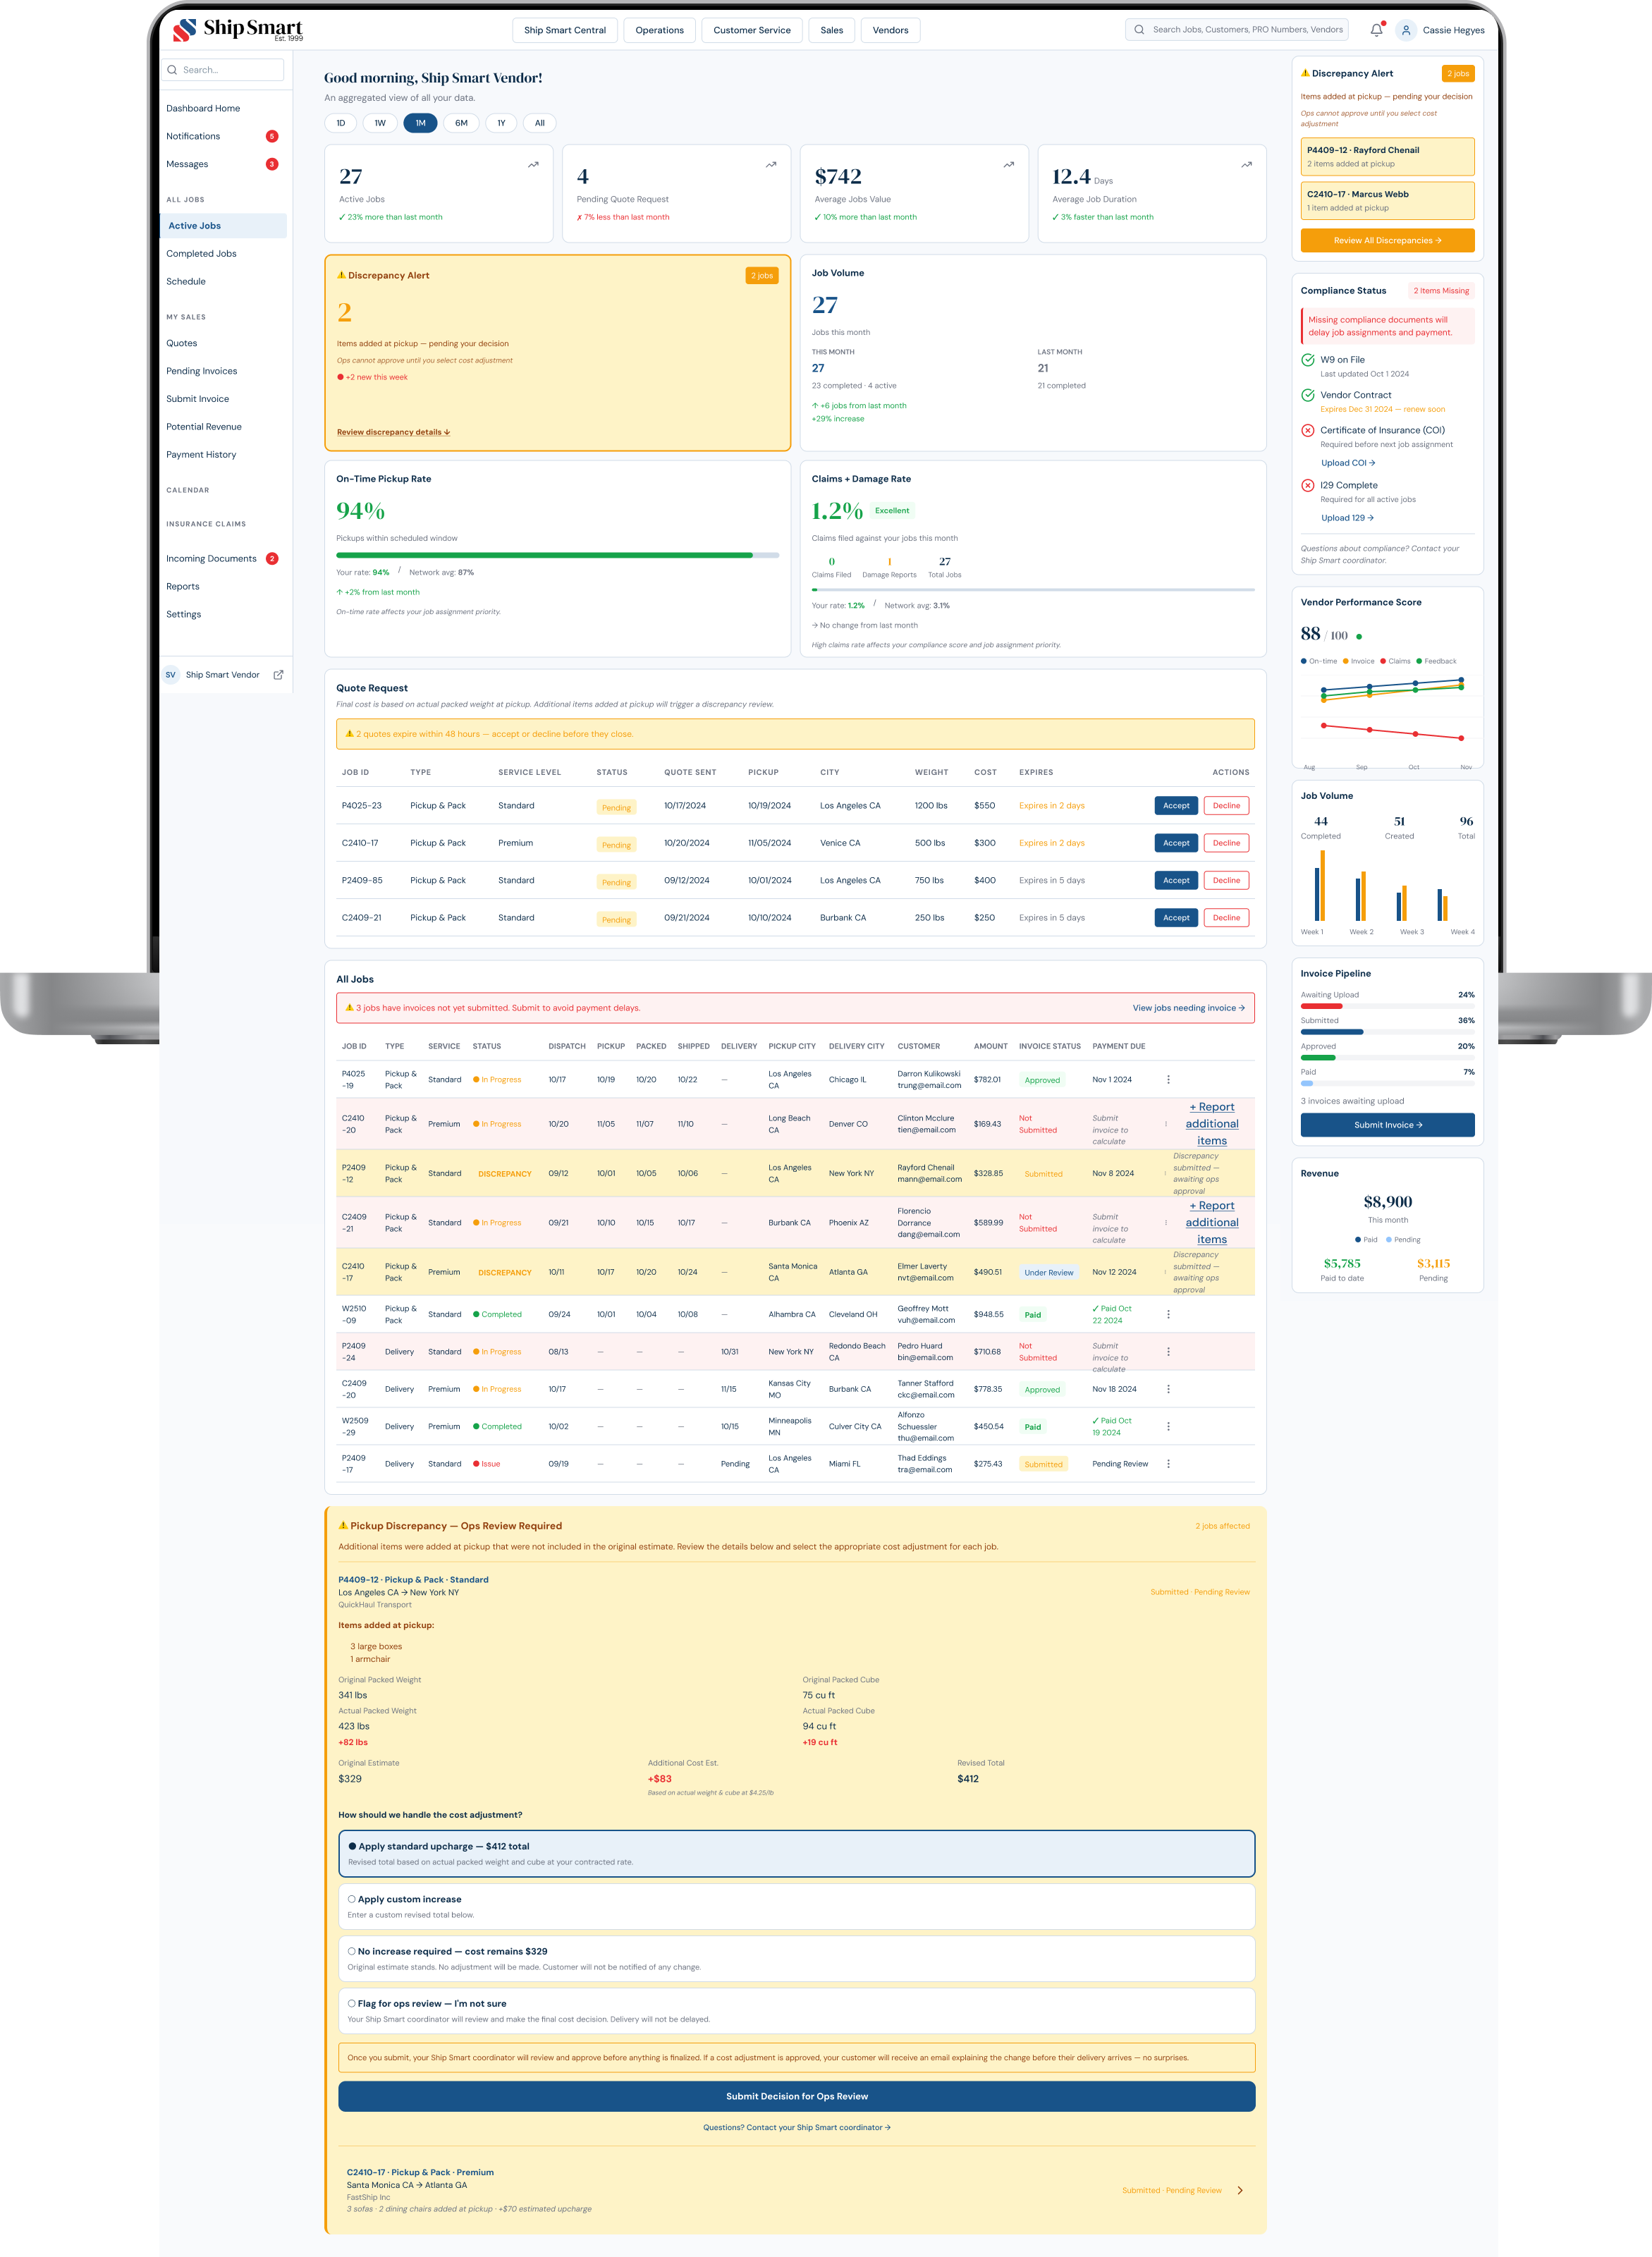Open the Operations menu
The image size is (1652, 2257).
[659, 30]
